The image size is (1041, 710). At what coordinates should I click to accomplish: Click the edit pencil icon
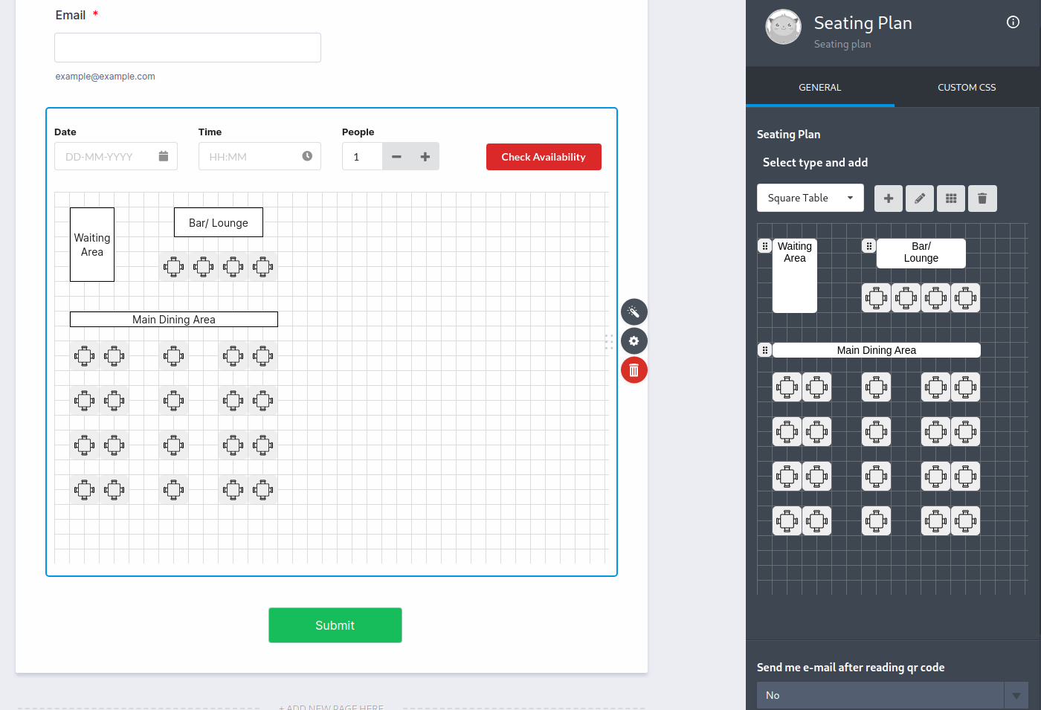pos(920,199)
